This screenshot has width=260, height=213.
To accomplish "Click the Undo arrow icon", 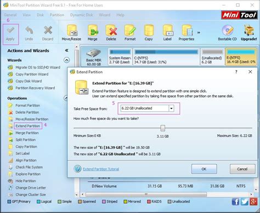I will tap(29, 30).
